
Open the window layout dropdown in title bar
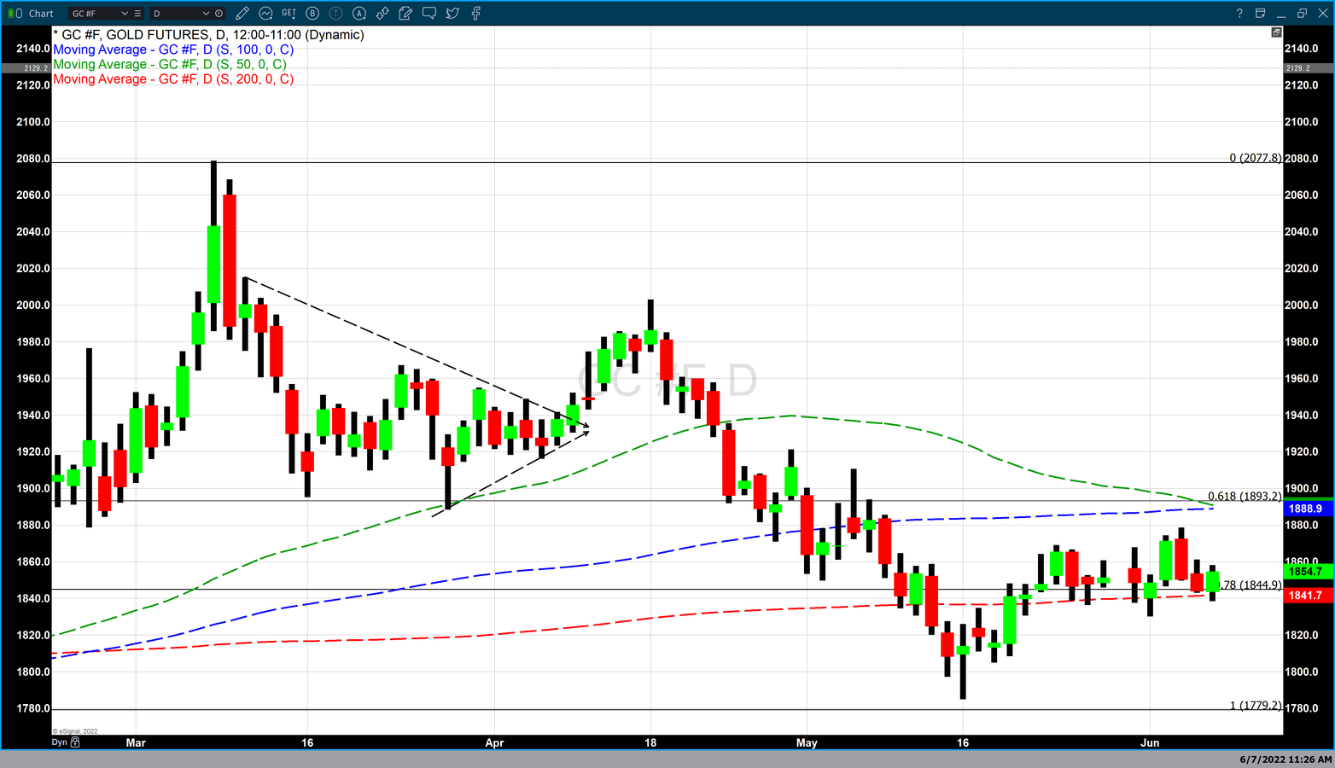[1261, 13]
